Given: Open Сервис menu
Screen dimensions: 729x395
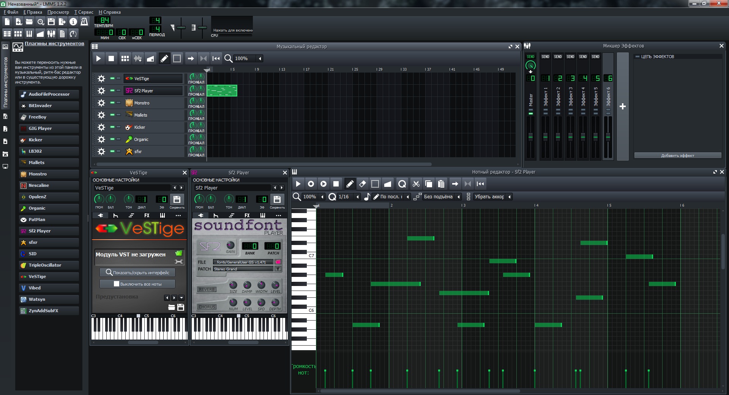Looking at the screenshot, I should pyautogui.click(x=84, y=12).
